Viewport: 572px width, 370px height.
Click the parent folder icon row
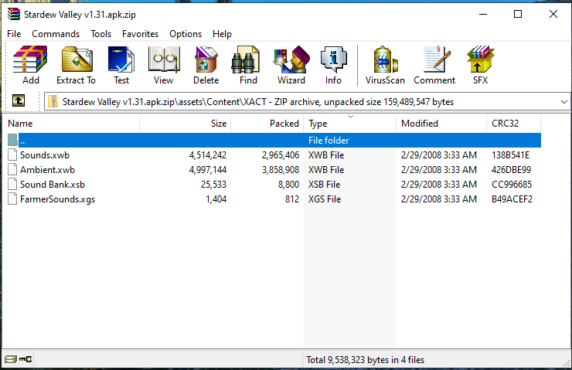coord(12,141)
